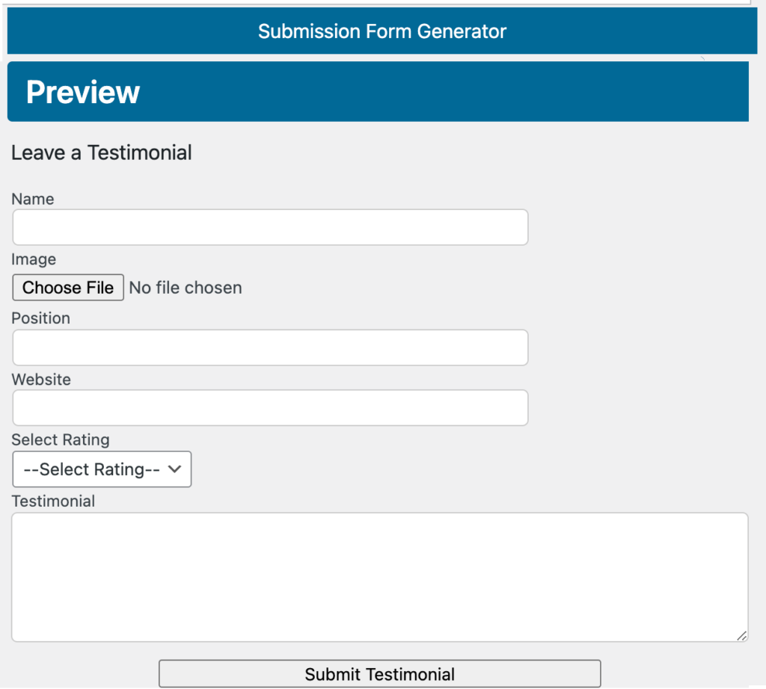Screen dimensions: 766x689
Task: Click the Submission Form Generator header bar
Action: tap(382, 31)
